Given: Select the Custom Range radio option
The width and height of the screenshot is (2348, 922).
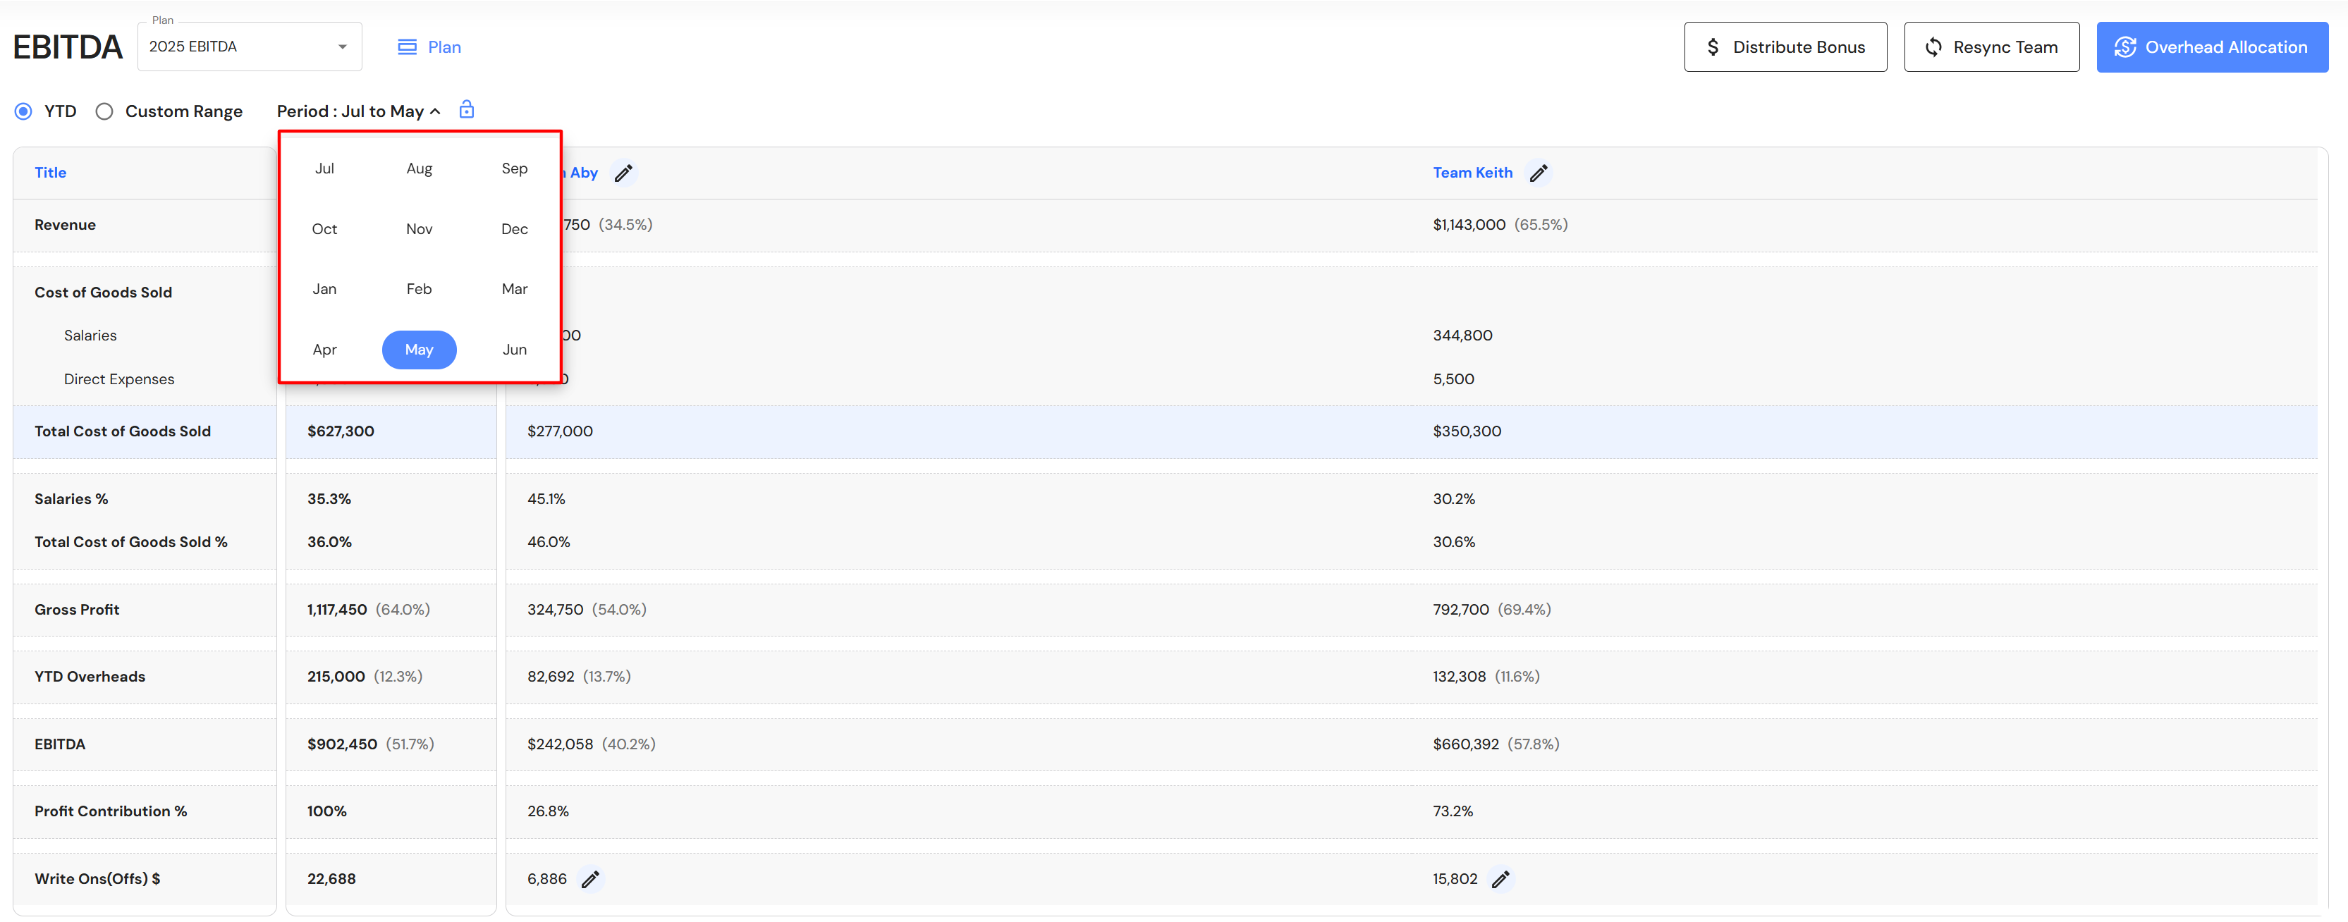Looking at the screenshot, I should (x=105, y=111).
